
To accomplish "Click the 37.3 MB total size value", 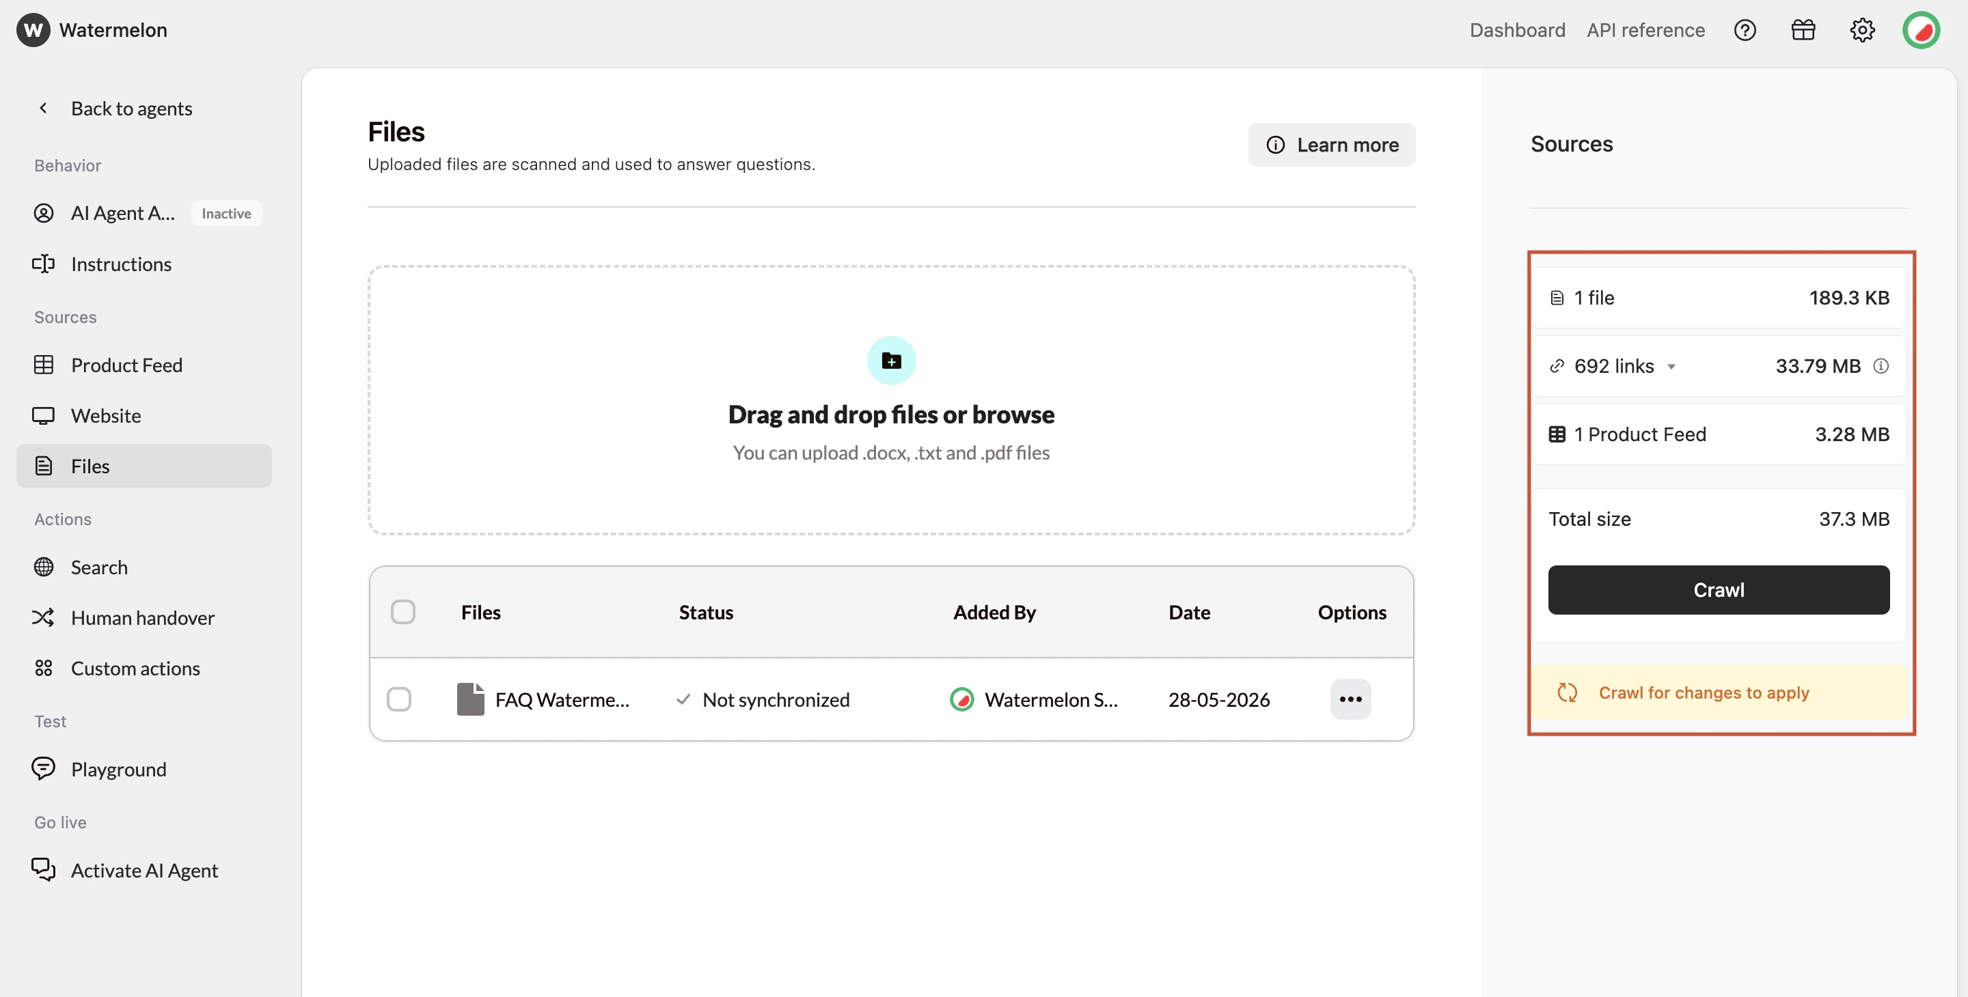I will click(x=1854, y=519).
